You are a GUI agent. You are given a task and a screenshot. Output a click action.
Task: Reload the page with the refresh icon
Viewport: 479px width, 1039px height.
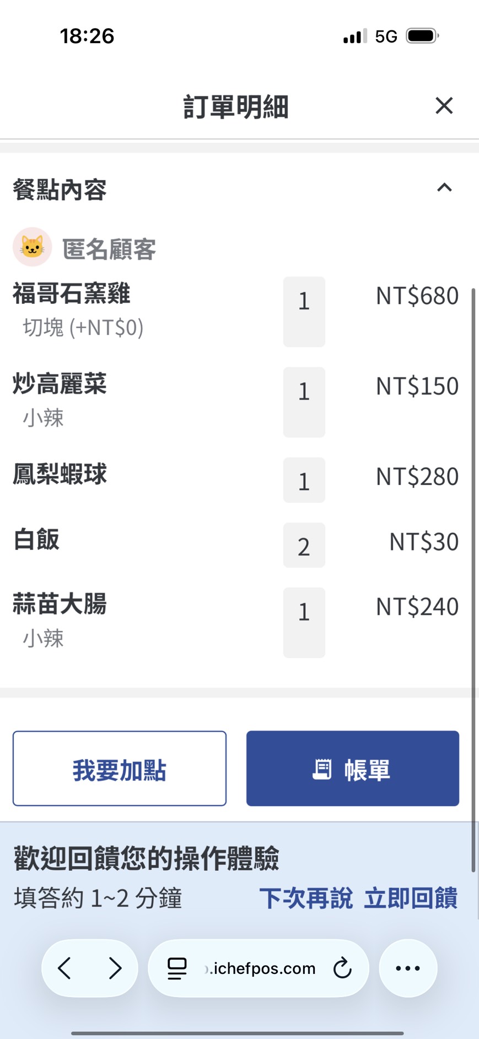(x=342, y=968)
